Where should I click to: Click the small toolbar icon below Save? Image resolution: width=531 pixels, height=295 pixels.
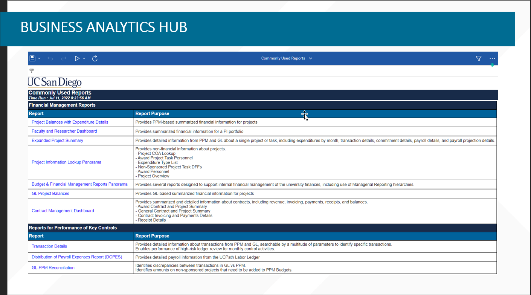[x=32, y=70]
